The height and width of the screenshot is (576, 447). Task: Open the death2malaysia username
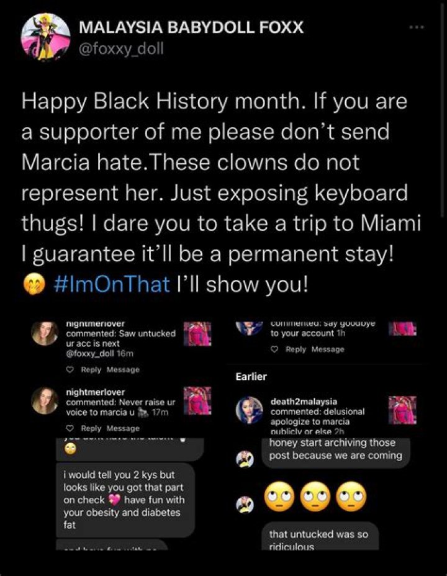304,402
